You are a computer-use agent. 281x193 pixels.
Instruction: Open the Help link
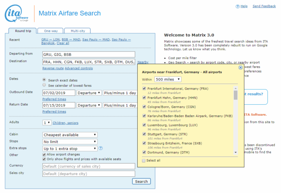(x=244, y=6)
